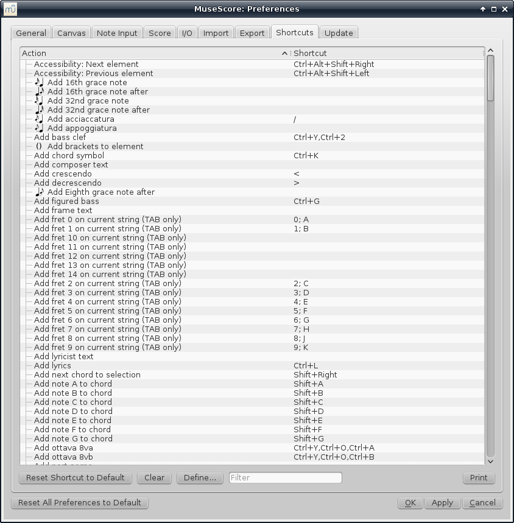Sort by the Action column header

(155, 54)
